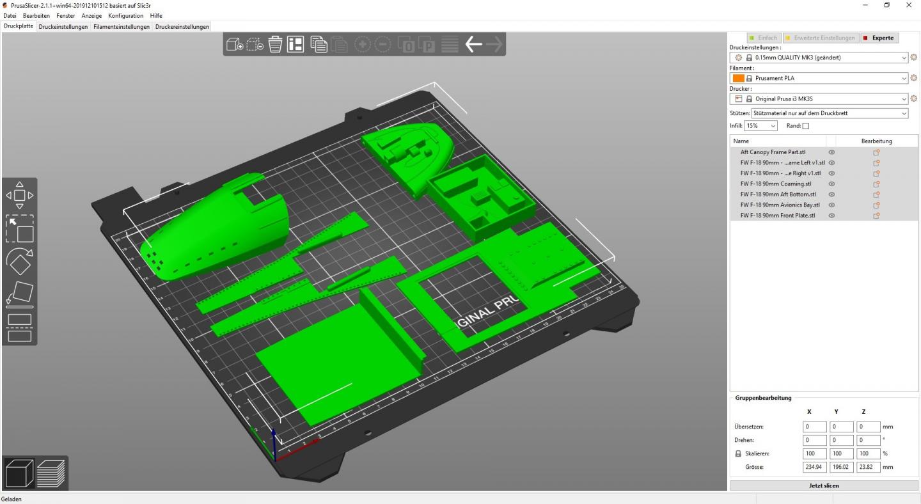
Task: Open the Filament preset dropdown
Action: 819,78
